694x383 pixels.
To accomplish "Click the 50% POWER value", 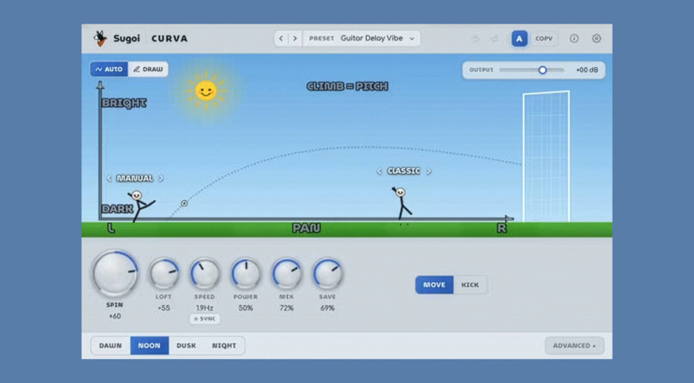I will (245, 308).
